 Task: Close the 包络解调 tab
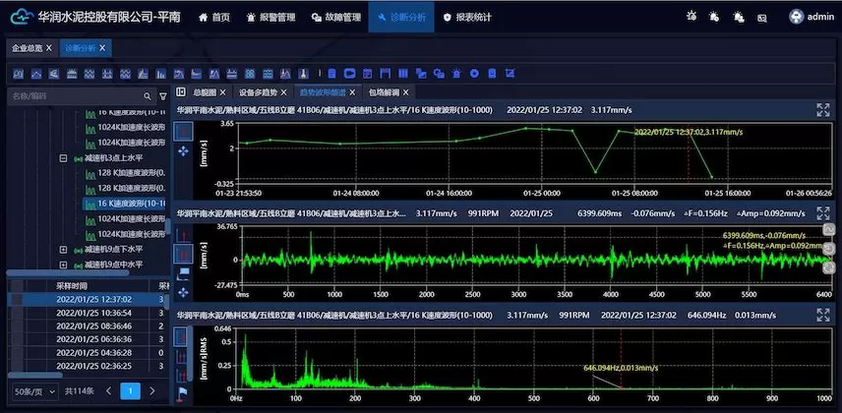click(x=406, y=92)
